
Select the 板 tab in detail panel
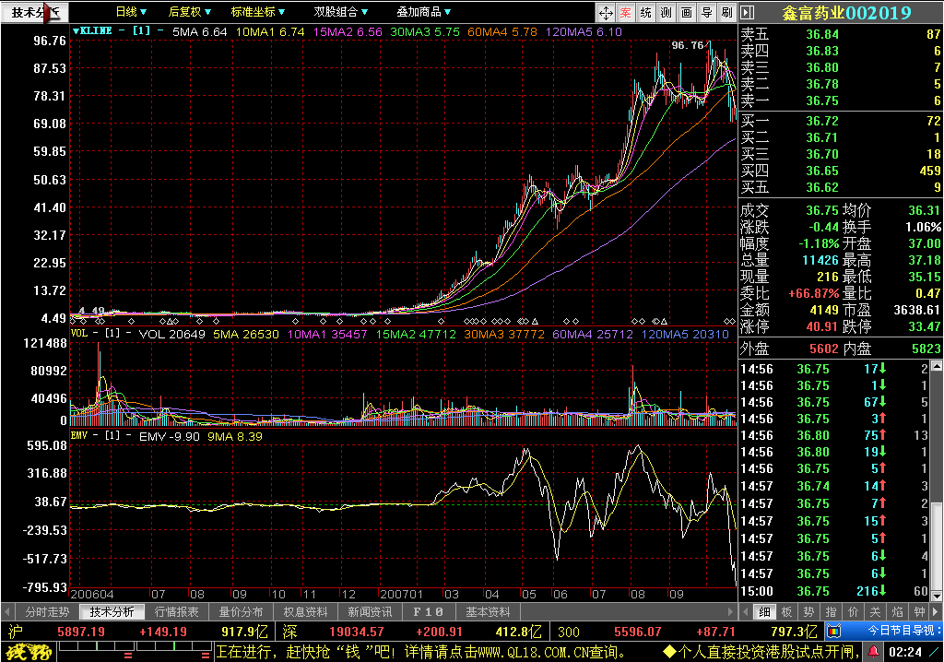786,612
